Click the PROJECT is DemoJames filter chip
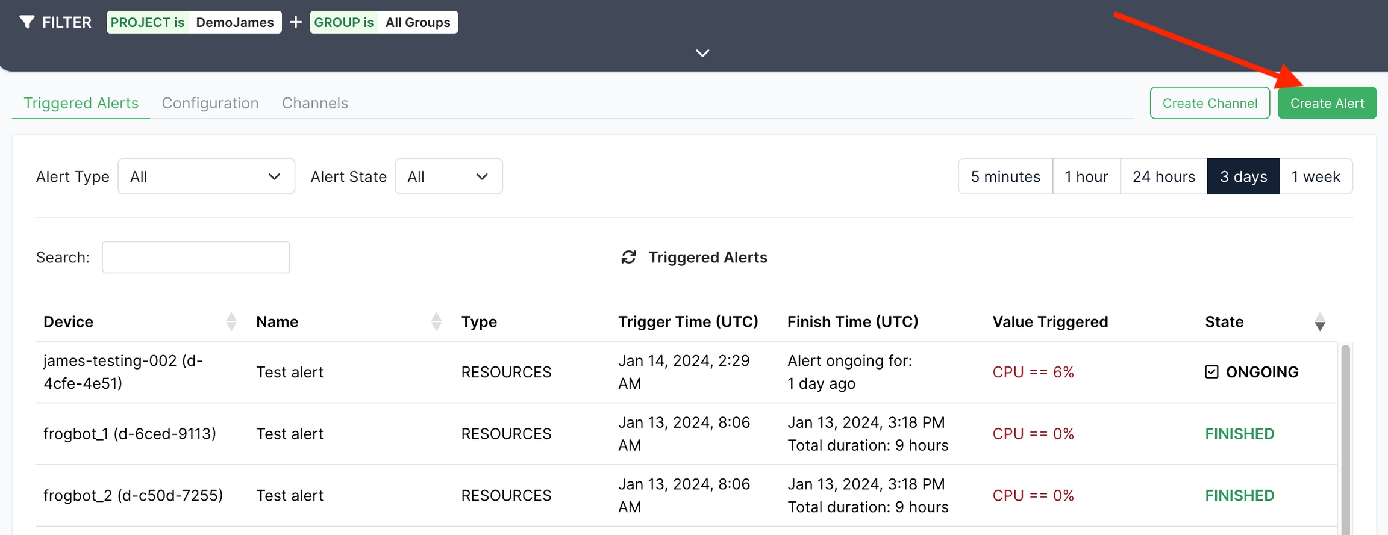 pyautogui.click(x=194, y=22)
